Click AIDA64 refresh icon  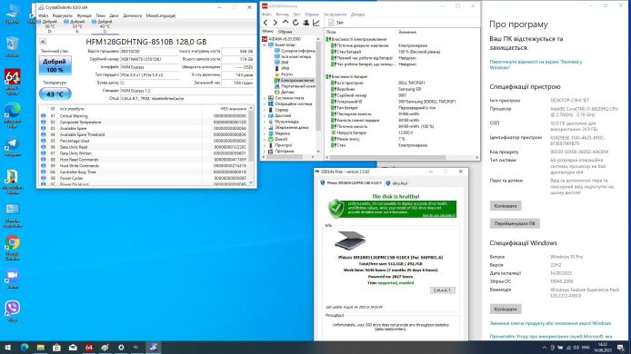[295, 23]
